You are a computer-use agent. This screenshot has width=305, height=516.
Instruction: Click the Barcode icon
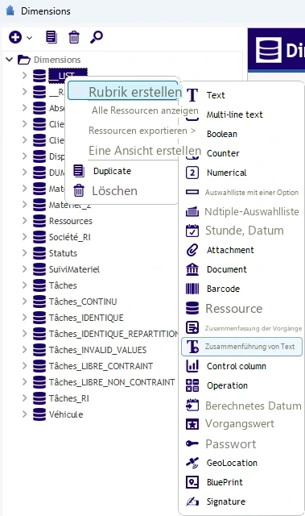pyautogui.click(x=192, y=289)
